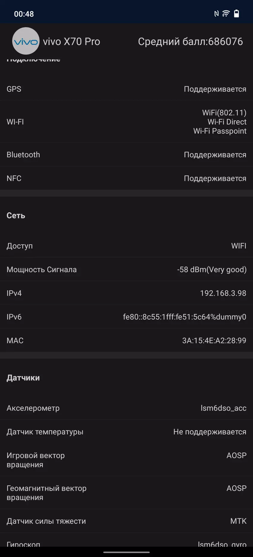This screenshot has width=253, height=557.
Task: Tap the MAC address value
Action: (x=214, y=340)
